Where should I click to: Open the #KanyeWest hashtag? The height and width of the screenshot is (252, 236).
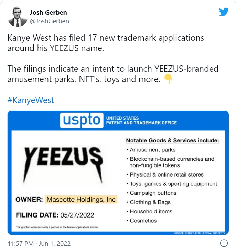pos(31,100)
